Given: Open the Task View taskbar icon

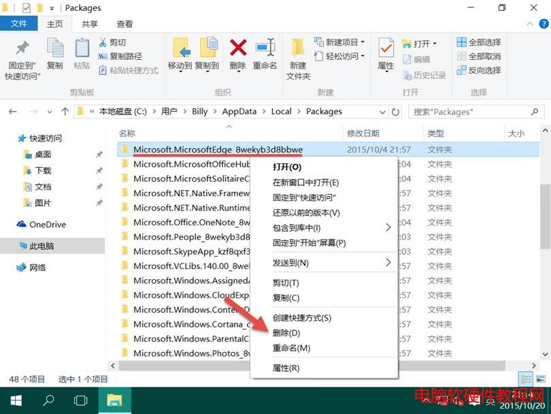Looking at the screenshot, I should [x=81, y=400].
